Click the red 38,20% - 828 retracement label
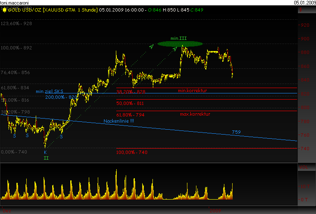The width and height of the screenshot is (316, 214). [131, 92]
